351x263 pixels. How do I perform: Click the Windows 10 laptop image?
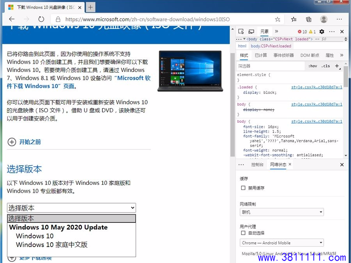click(190, 71)
